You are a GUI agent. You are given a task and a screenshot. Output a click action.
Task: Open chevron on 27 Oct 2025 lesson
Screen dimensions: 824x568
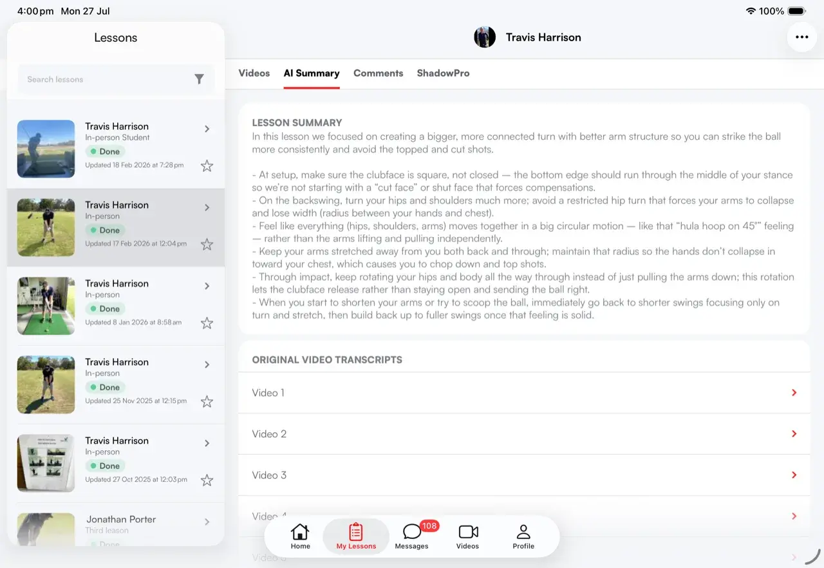(207, 443)
